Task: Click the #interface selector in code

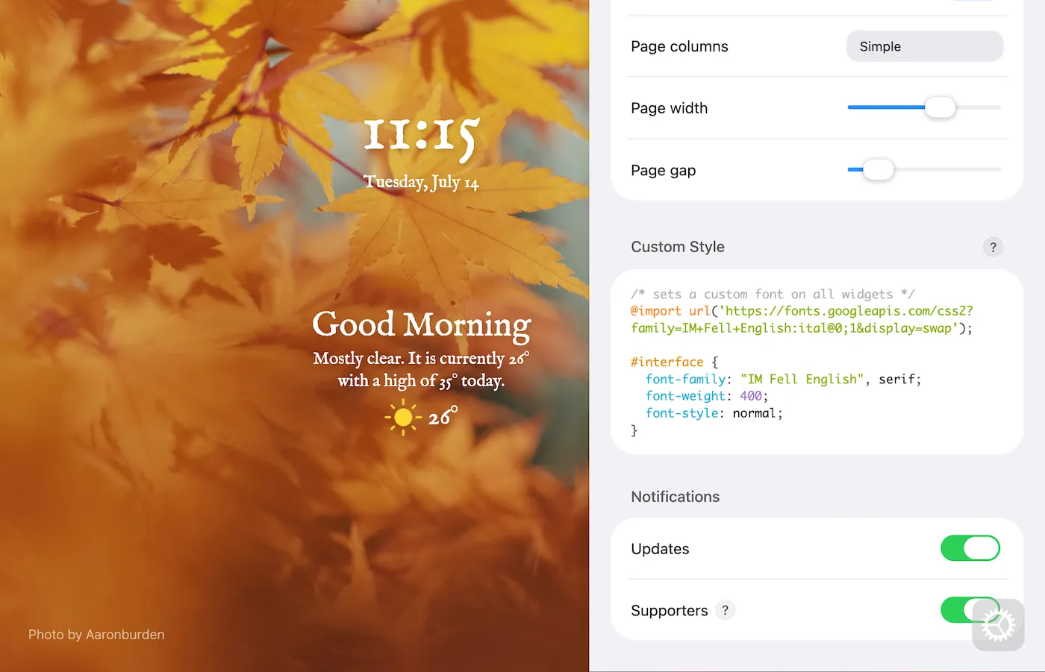Action: pyautogui.click(x=674, y=362)
